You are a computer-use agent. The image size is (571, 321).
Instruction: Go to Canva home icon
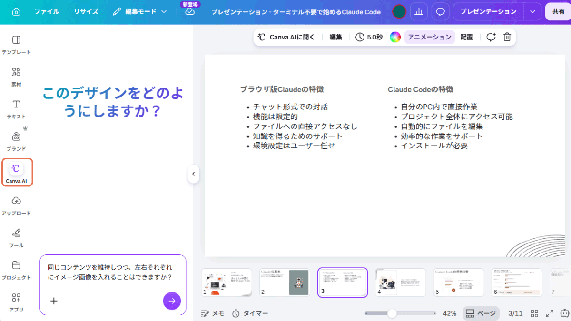[16, 11]
